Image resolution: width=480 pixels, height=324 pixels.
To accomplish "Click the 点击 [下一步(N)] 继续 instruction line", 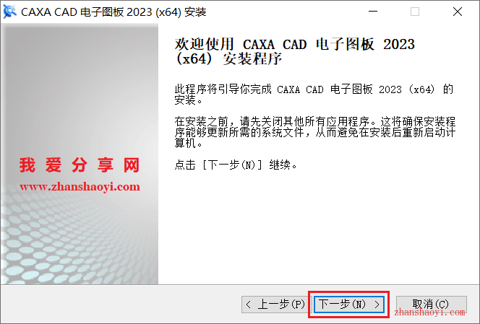I will coord(236,165).
